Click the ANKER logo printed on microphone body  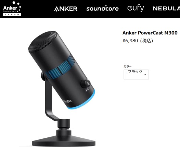(67, 101)
